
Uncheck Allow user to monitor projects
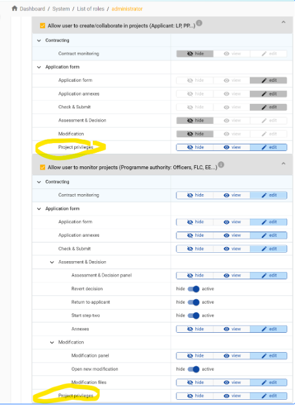(x=43, y=168)
